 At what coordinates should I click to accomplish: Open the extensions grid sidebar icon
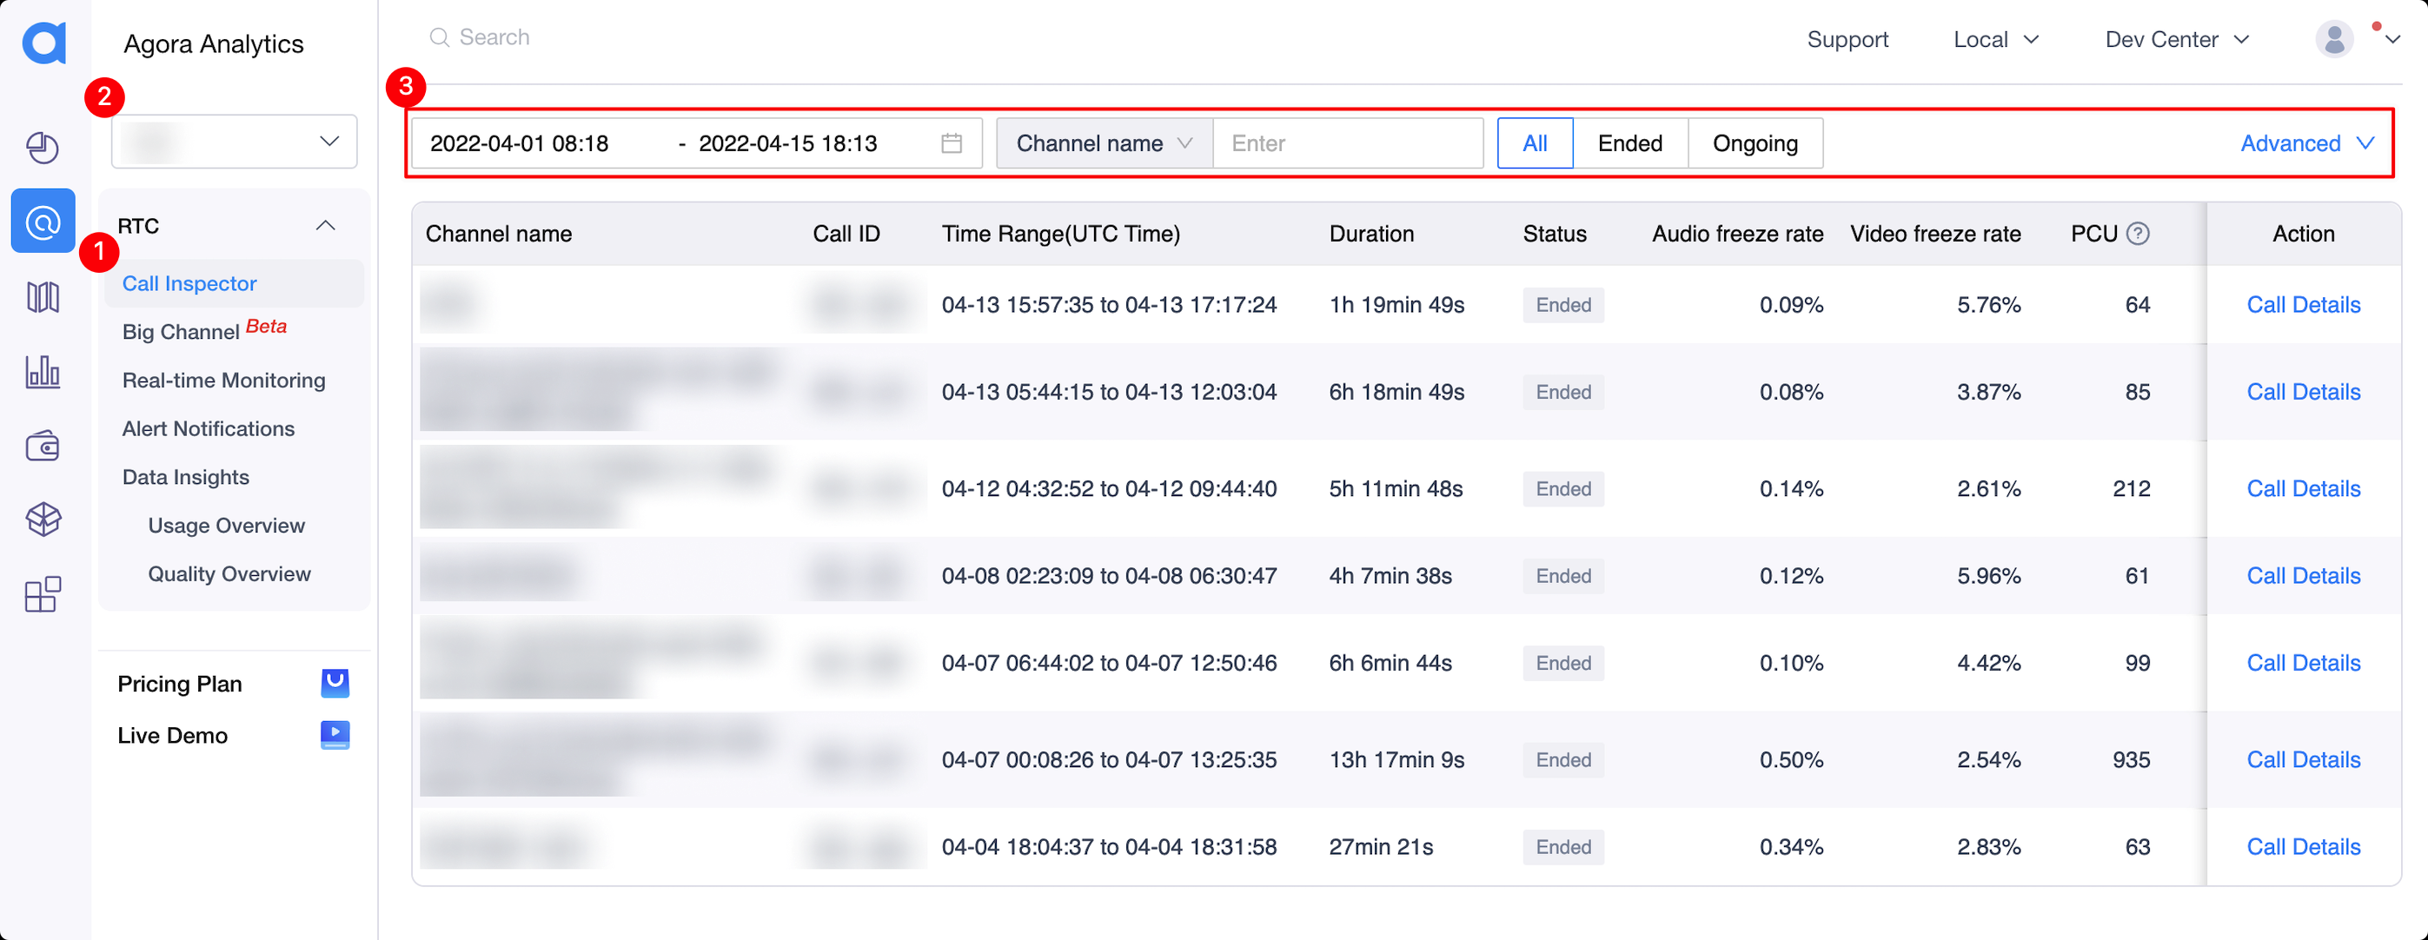point(43,594)
